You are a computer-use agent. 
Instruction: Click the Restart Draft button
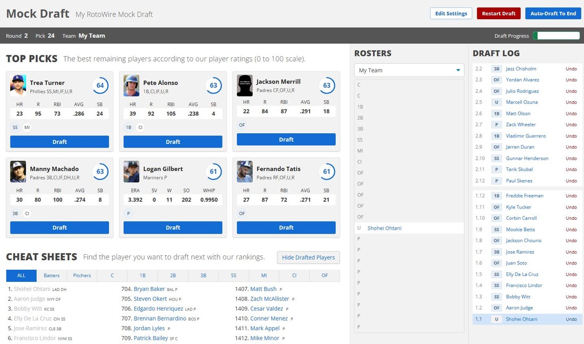coord(499,13)
